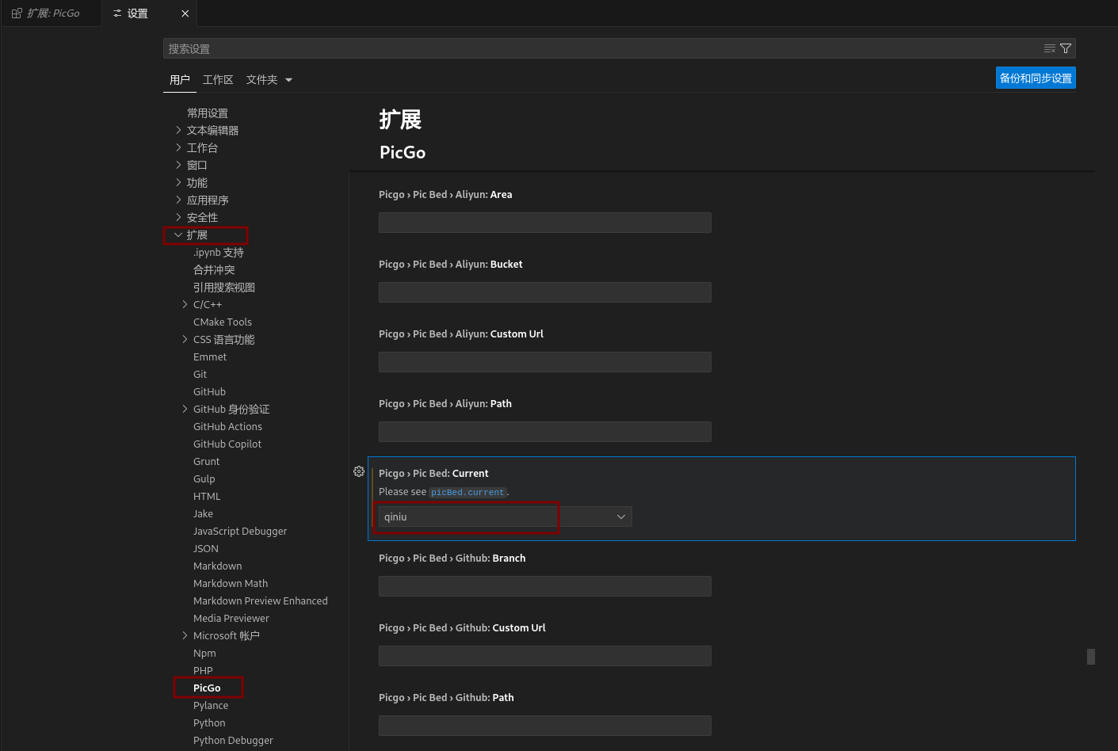
Task: Select Markdown Preview Enhanced in the tree
Action: point(261,600)
